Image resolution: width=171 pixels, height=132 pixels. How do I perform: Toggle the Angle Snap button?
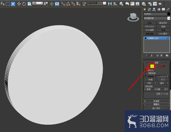coord(68,4)
